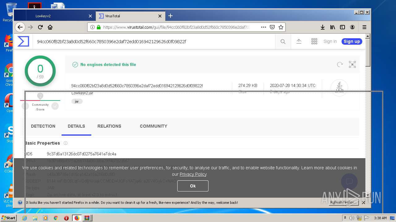The height and width of the screenshot is (222, 396).
Task: Click the secure connection padlock icon
Action: click(x=99, y=27)
